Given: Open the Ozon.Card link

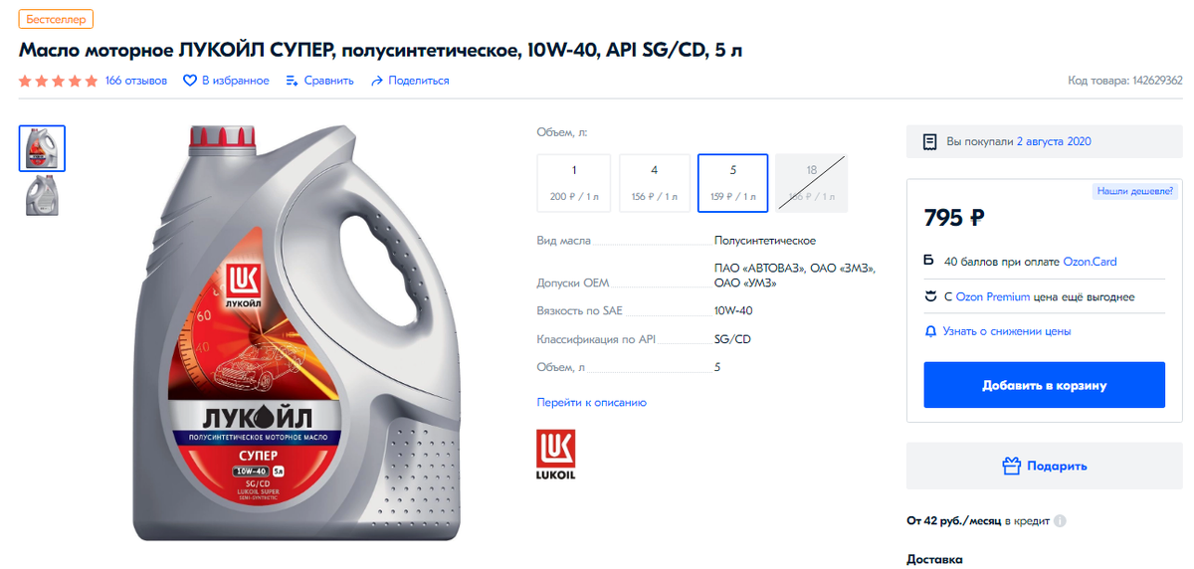Looking at the screenshot, I should coord(1090,263).
